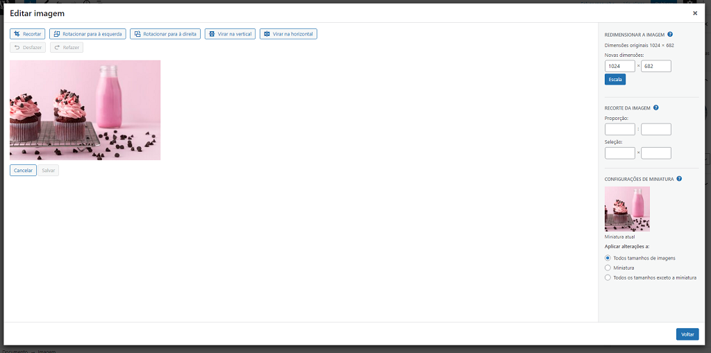Open help icon beside Configurações de miniatura
The height and width of the screenshot is (353, 711).
tap(679, 178)
